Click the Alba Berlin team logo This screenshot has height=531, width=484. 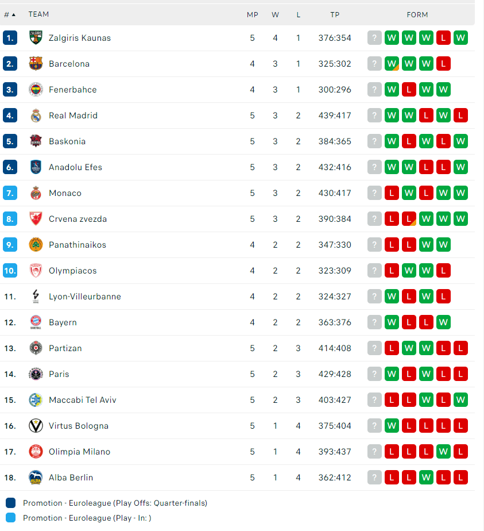point(36,478)
